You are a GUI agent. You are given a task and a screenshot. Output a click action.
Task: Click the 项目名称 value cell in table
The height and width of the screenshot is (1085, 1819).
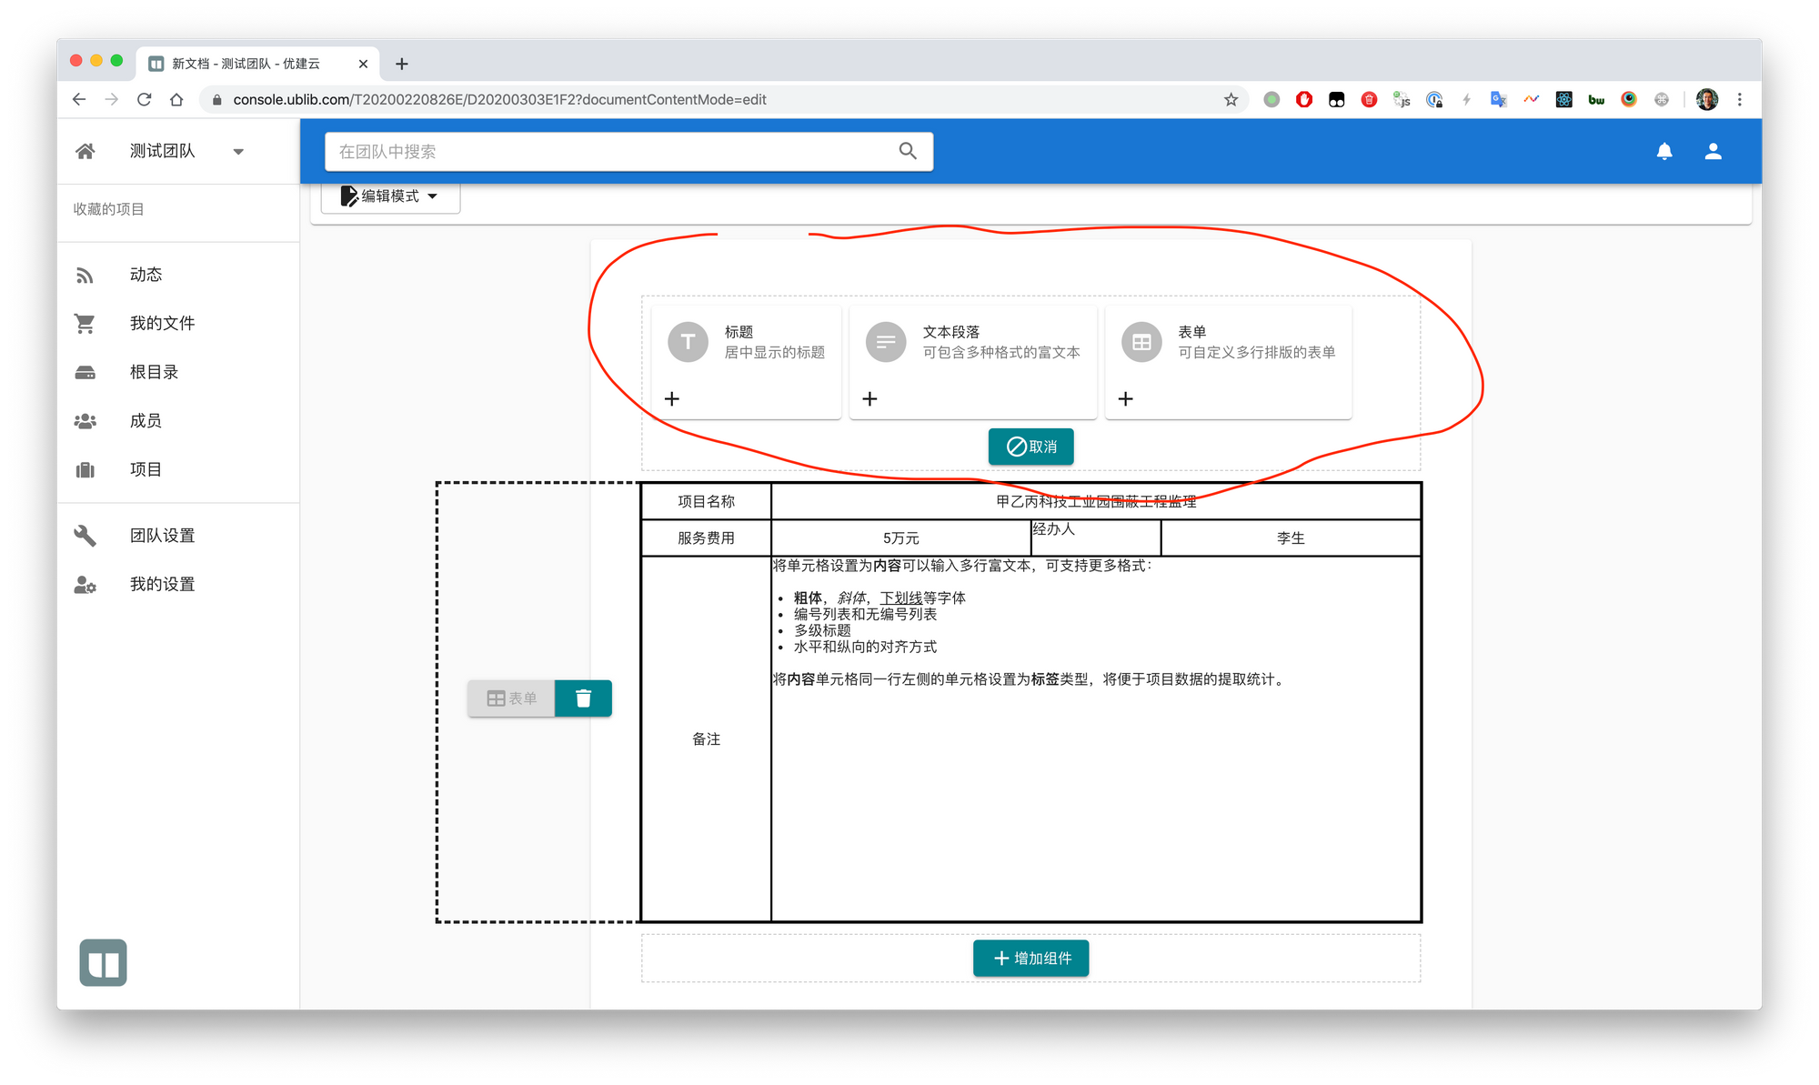coord(1095,502)
